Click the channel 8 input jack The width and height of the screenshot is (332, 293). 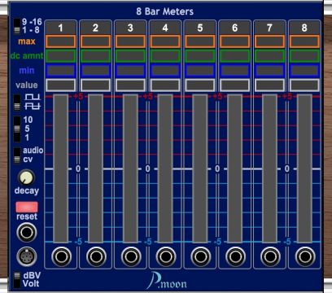pyautogui.click(x=305, y=256)
